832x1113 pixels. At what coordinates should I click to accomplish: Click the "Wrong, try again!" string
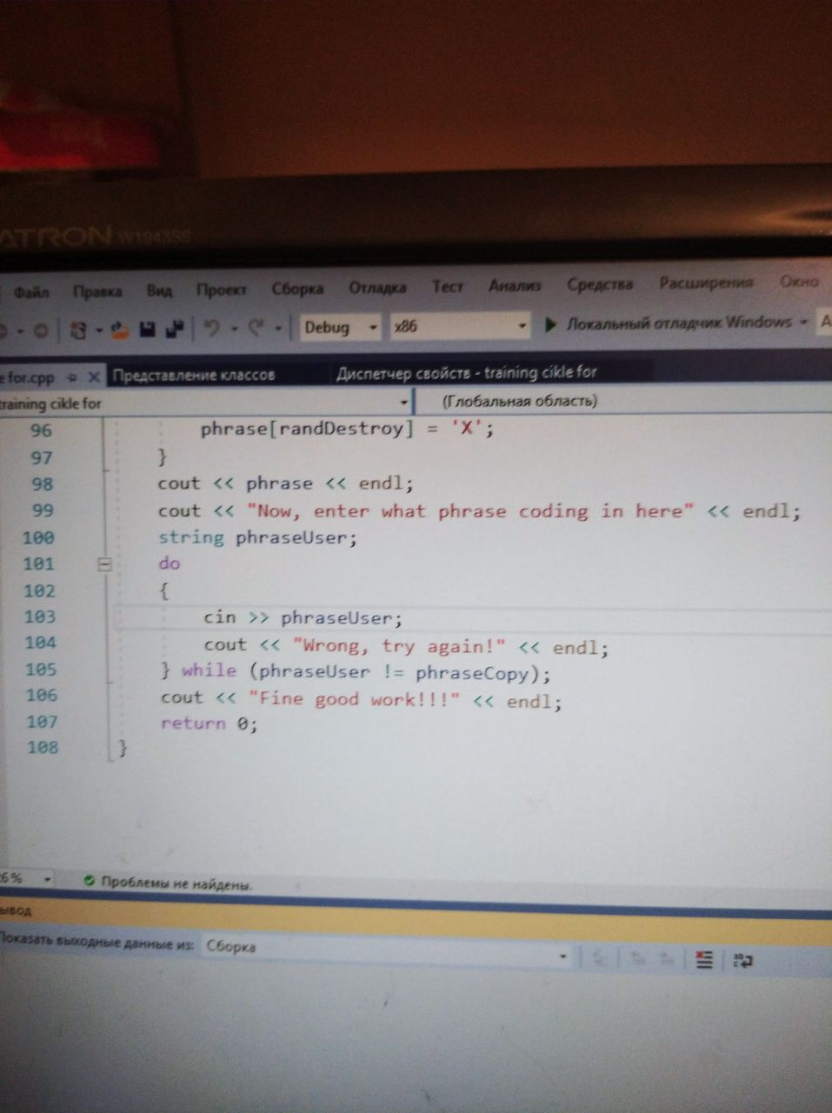point(400,646)
